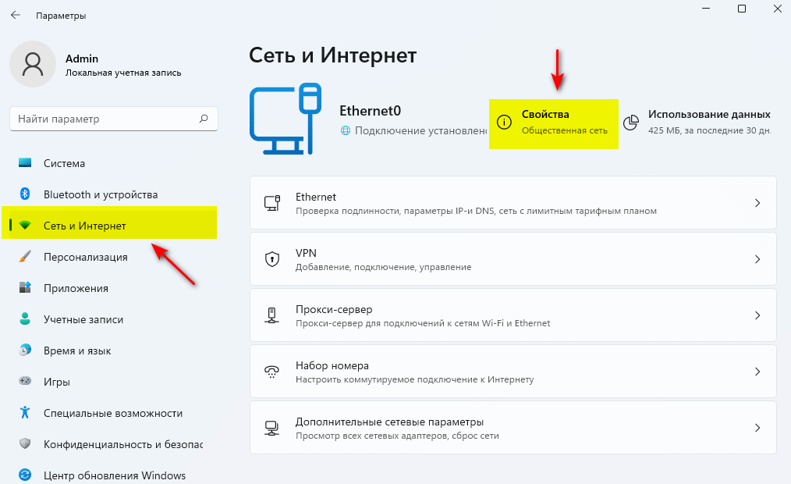
Task: Open Персонализация in the sidebar
Action: pyautogui.click(x=85, y=257)
